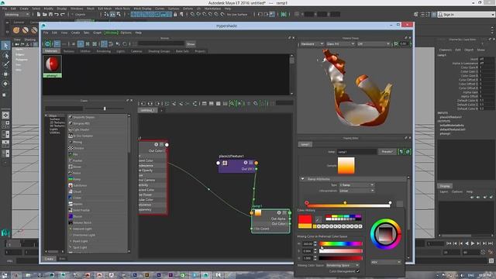
Task: Show input and output connections icon
Action: [150, 103]
